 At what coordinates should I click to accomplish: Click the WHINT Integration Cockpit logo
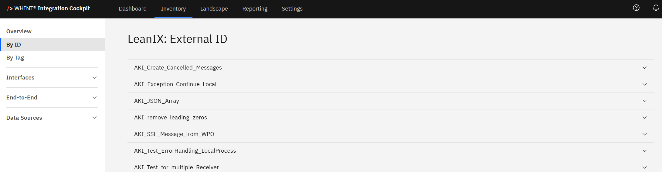point(49,8)
